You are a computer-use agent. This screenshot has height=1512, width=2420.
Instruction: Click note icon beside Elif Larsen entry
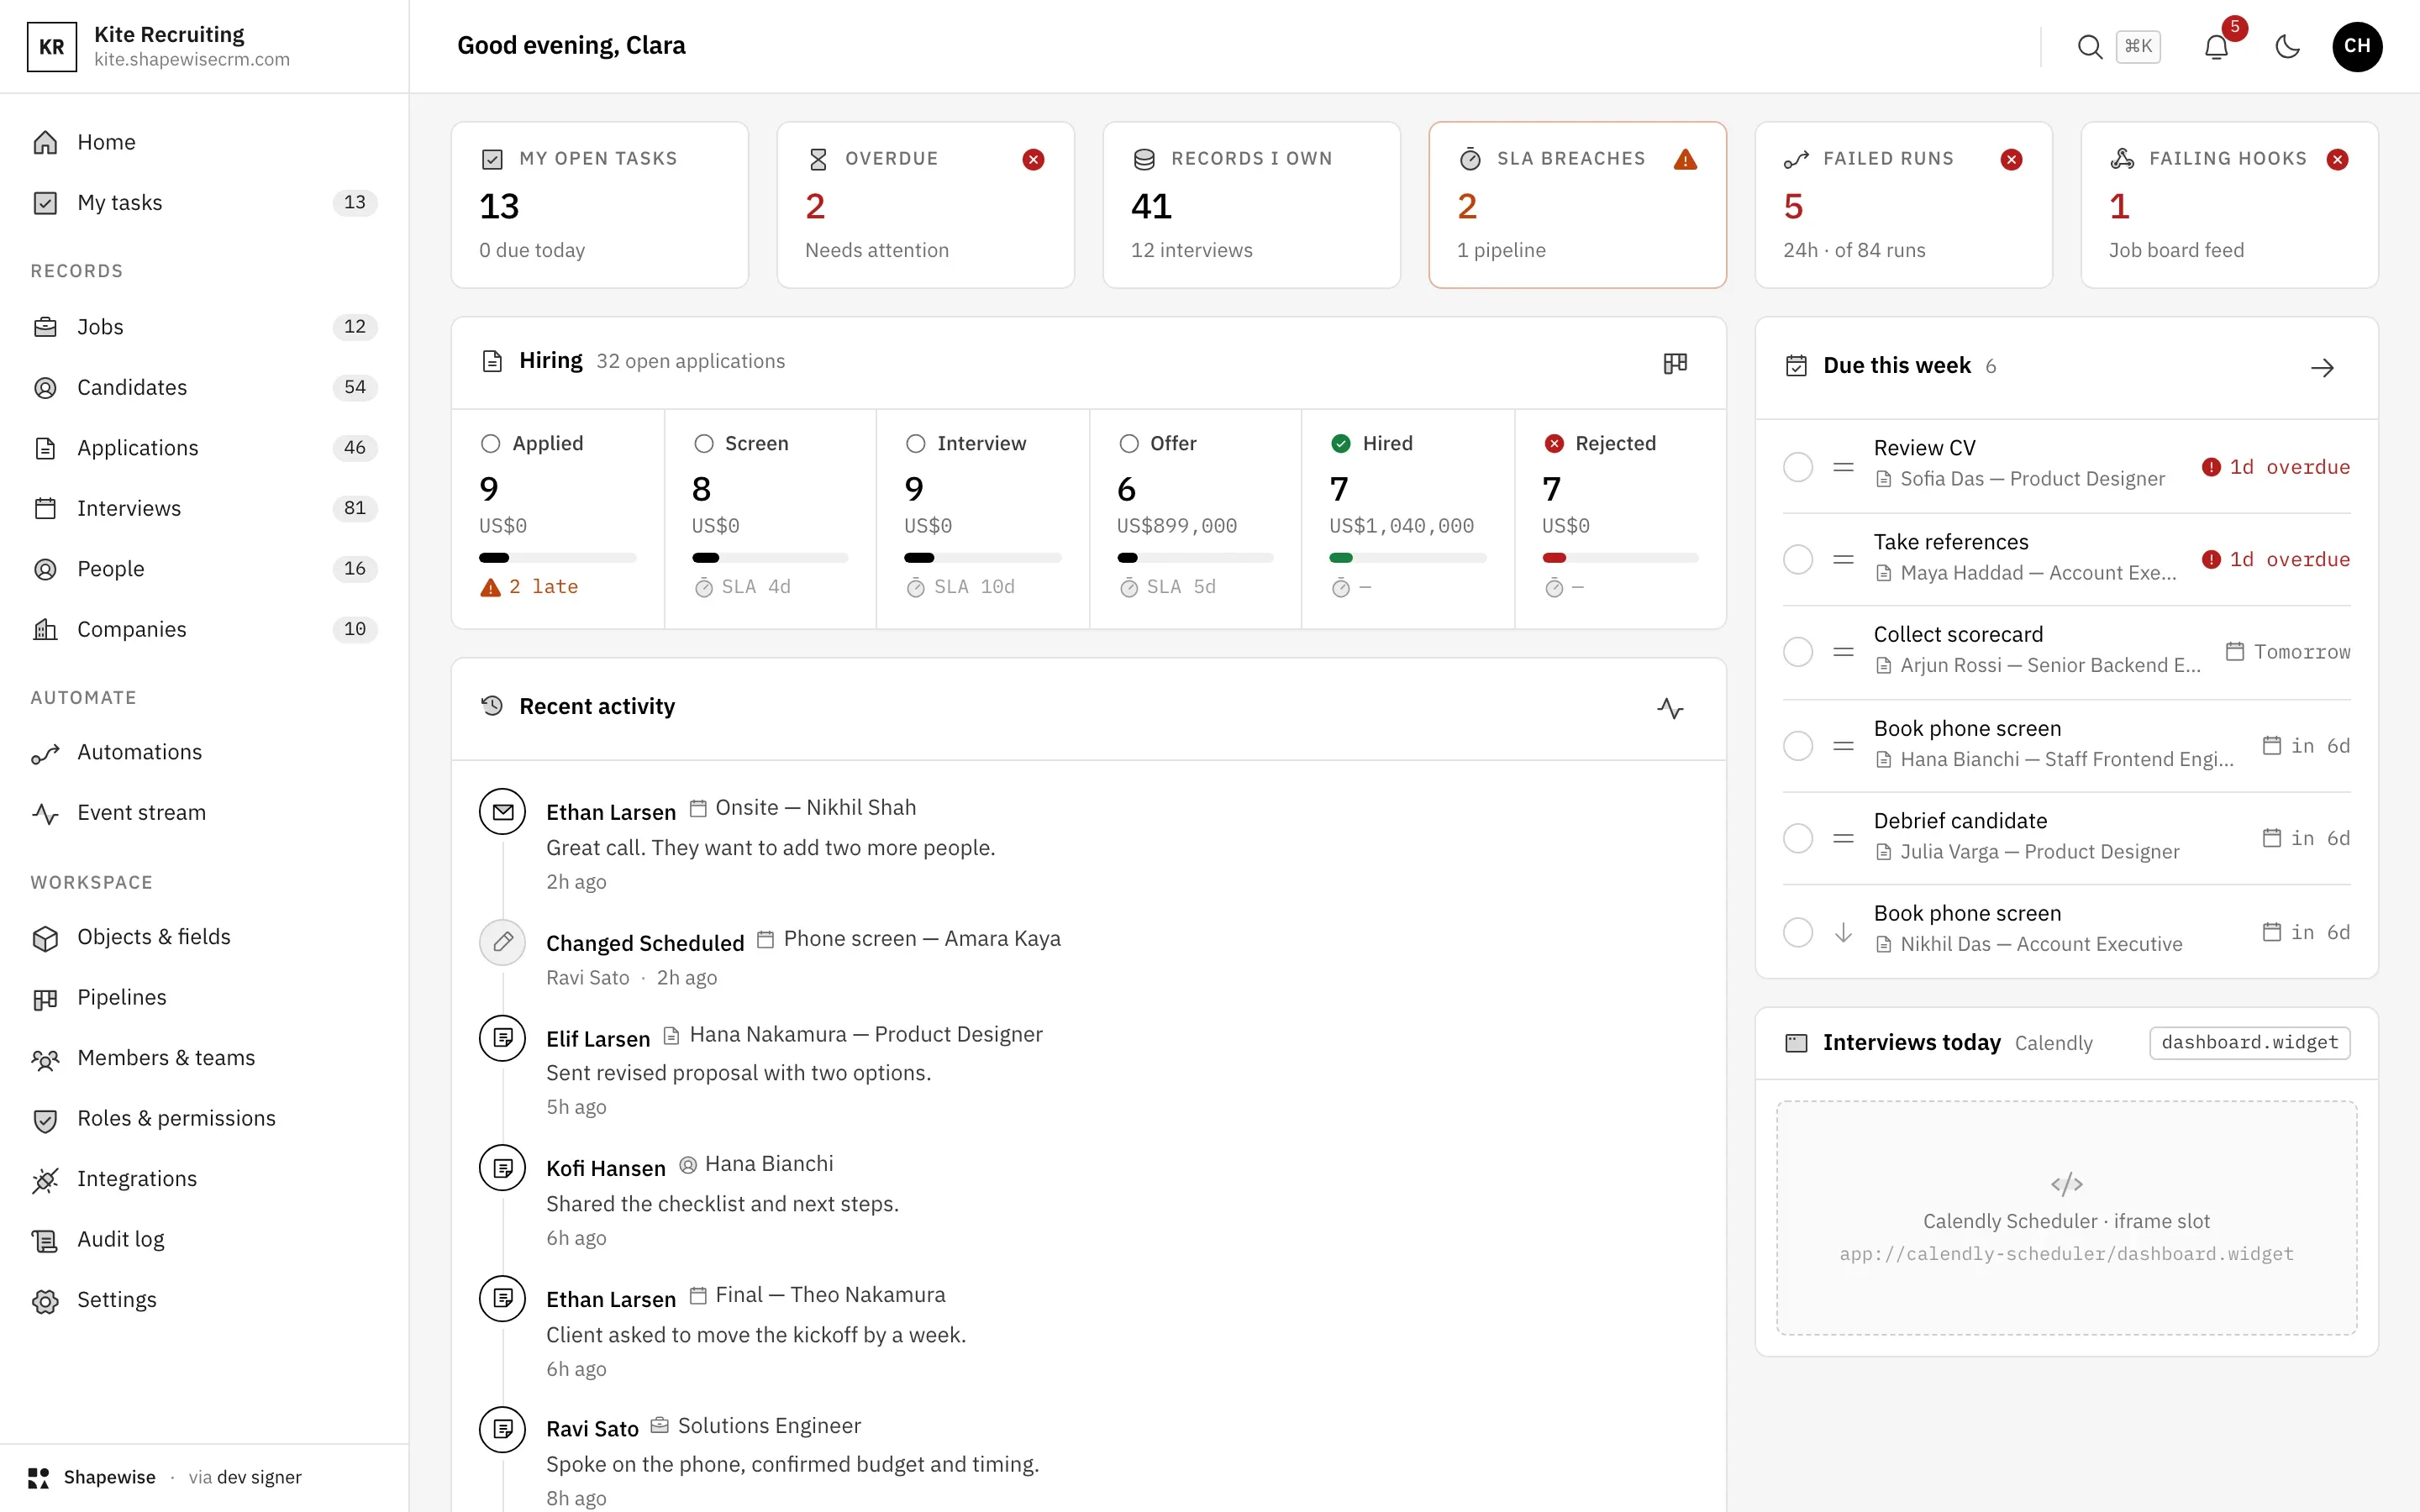pos(503,1037)
